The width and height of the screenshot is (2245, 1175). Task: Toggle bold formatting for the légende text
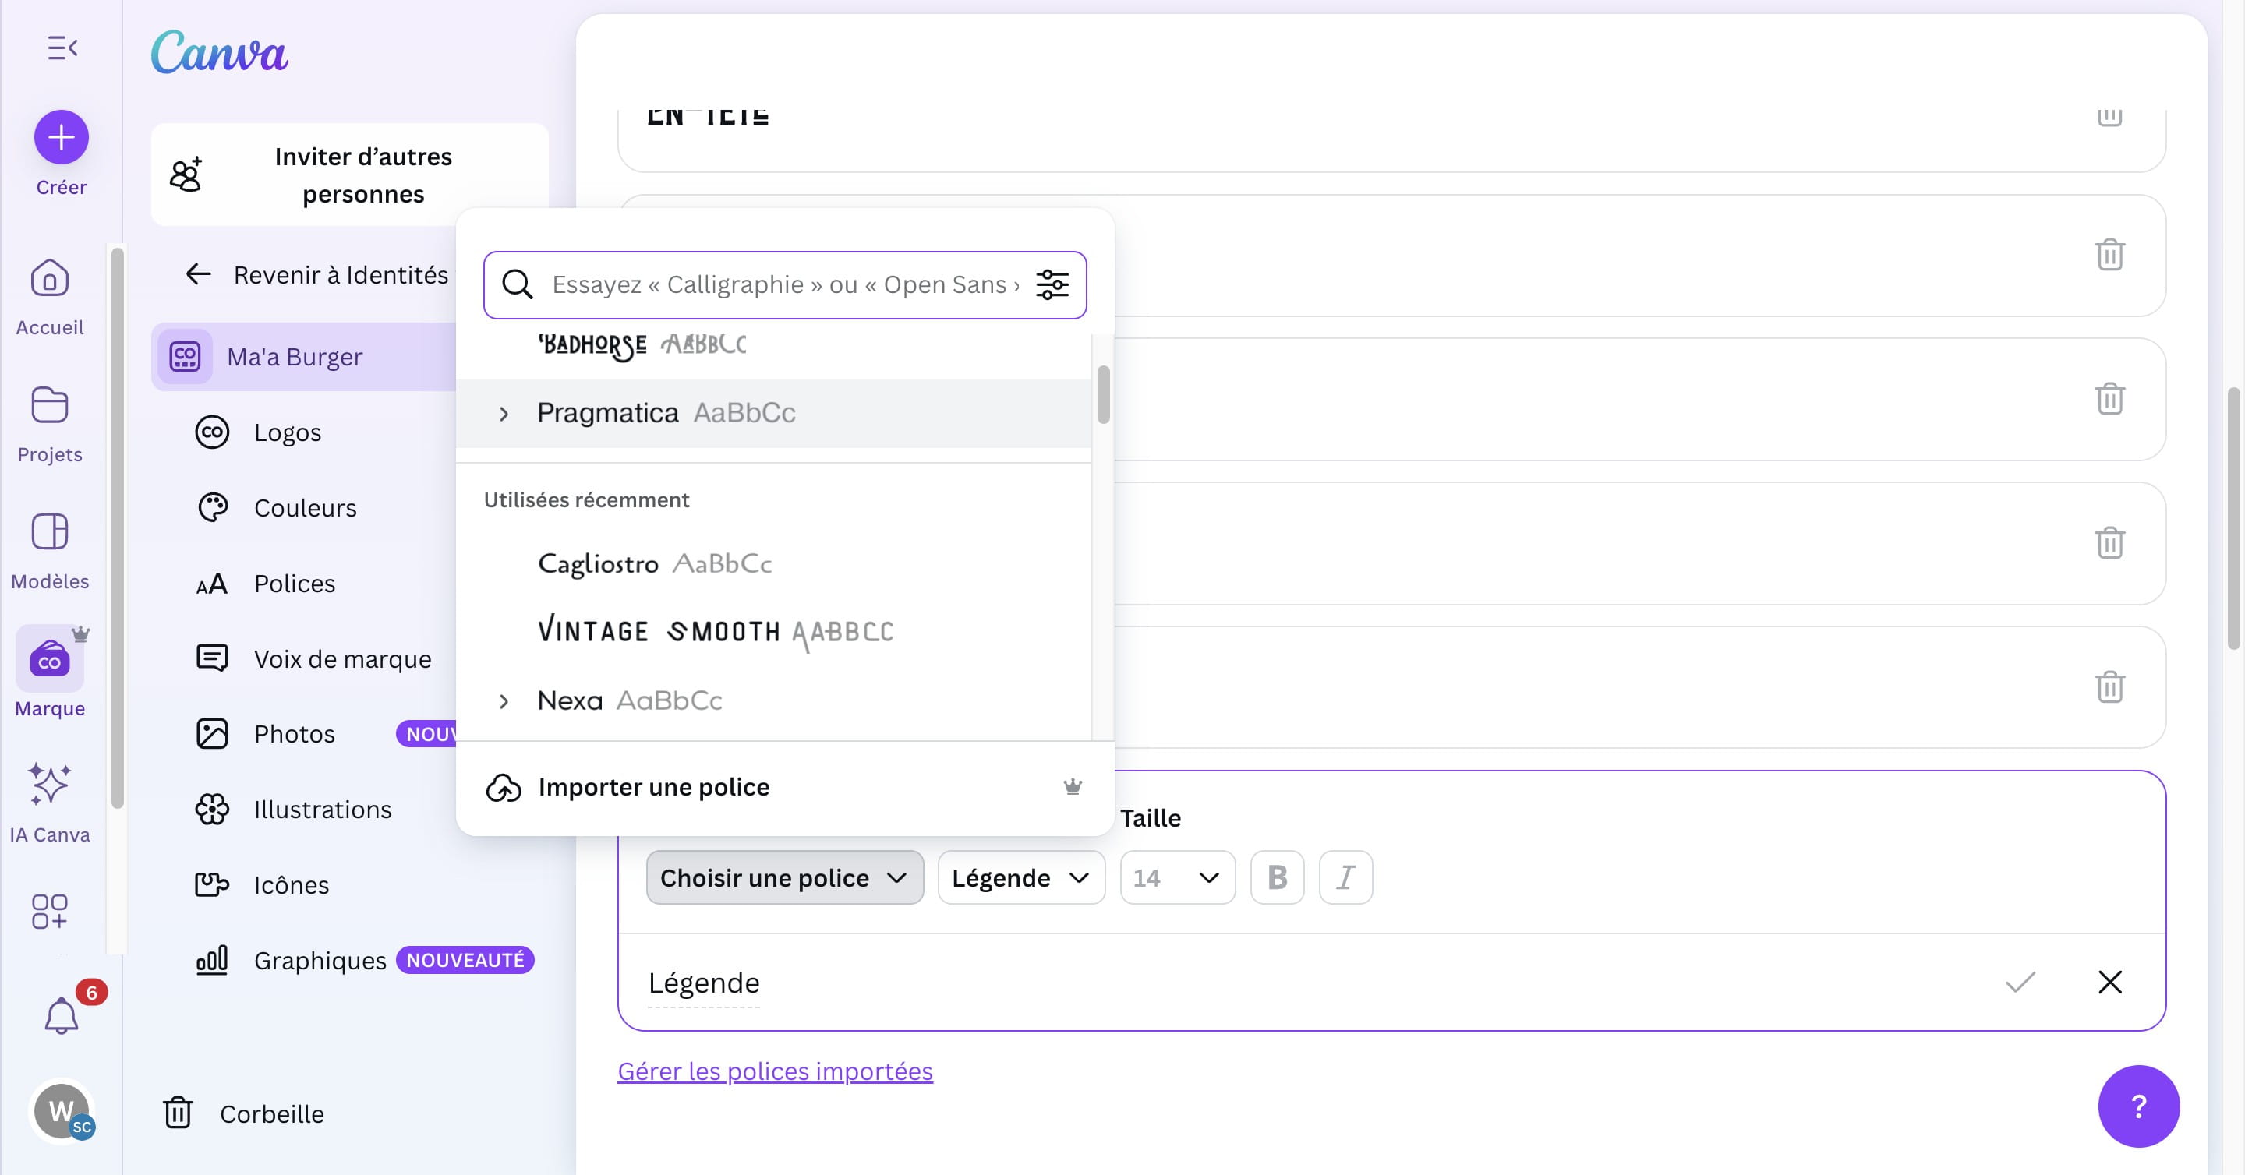coord(1277,877)
